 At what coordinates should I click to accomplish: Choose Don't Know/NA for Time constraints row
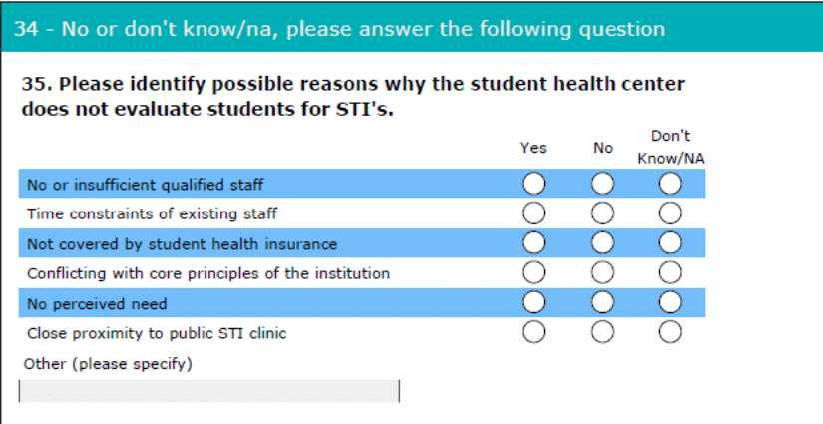[670, 213]
